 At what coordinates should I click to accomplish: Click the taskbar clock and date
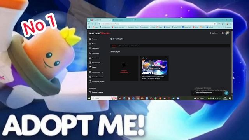tap(225, 98)
